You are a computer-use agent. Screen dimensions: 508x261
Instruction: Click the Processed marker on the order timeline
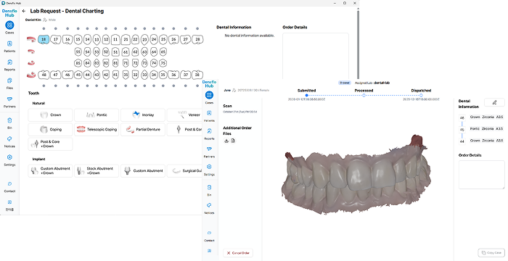coord(364,96)
